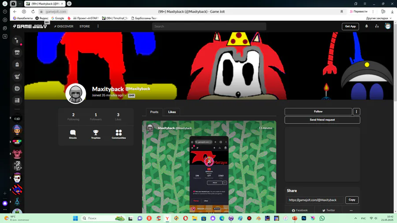Open your account avatar menu
Screen dimensions: 397x223
pyautogui.click(x=388, y=26)
